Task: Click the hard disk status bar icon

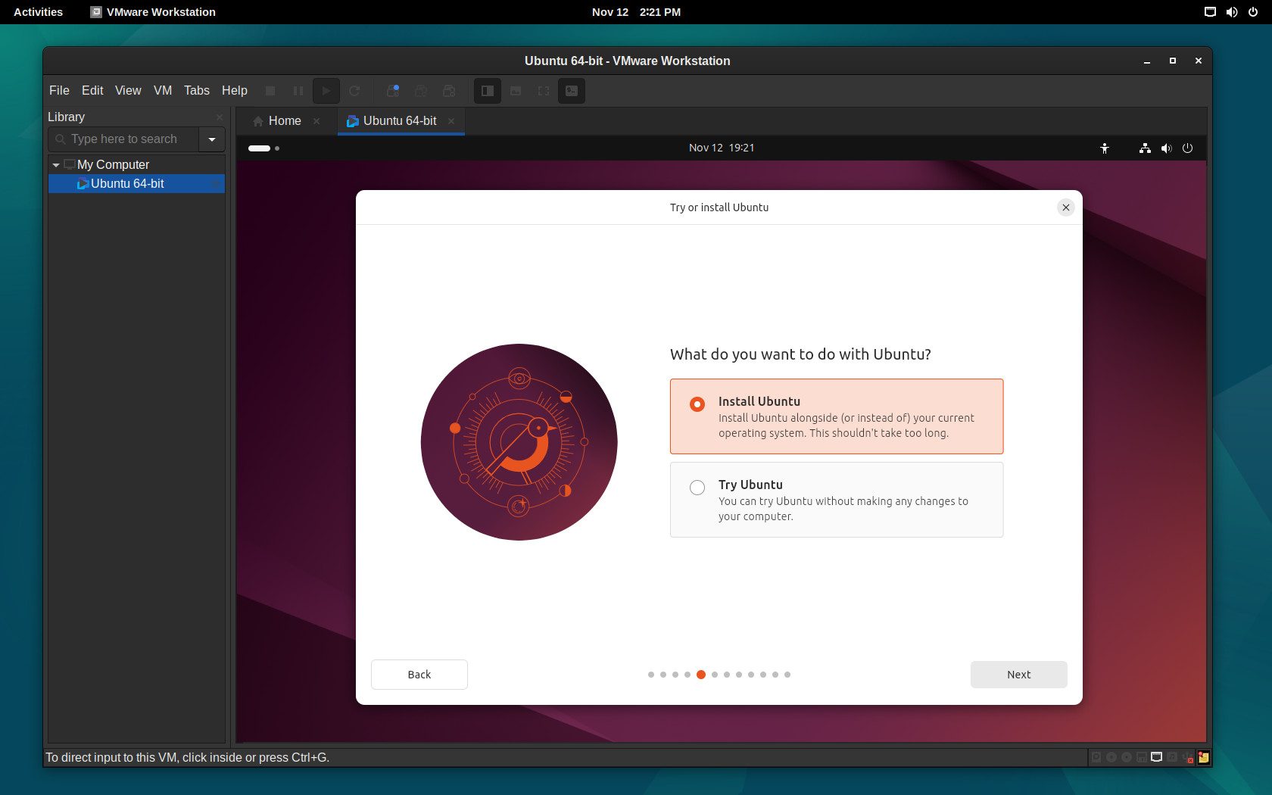Action: click(x=1096, y=757)
